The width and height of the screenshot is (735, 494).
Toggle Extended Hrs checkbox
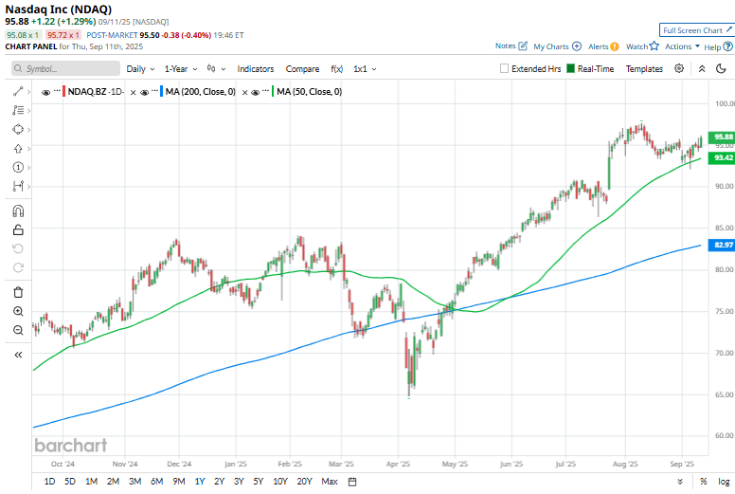tap(504, 68)
